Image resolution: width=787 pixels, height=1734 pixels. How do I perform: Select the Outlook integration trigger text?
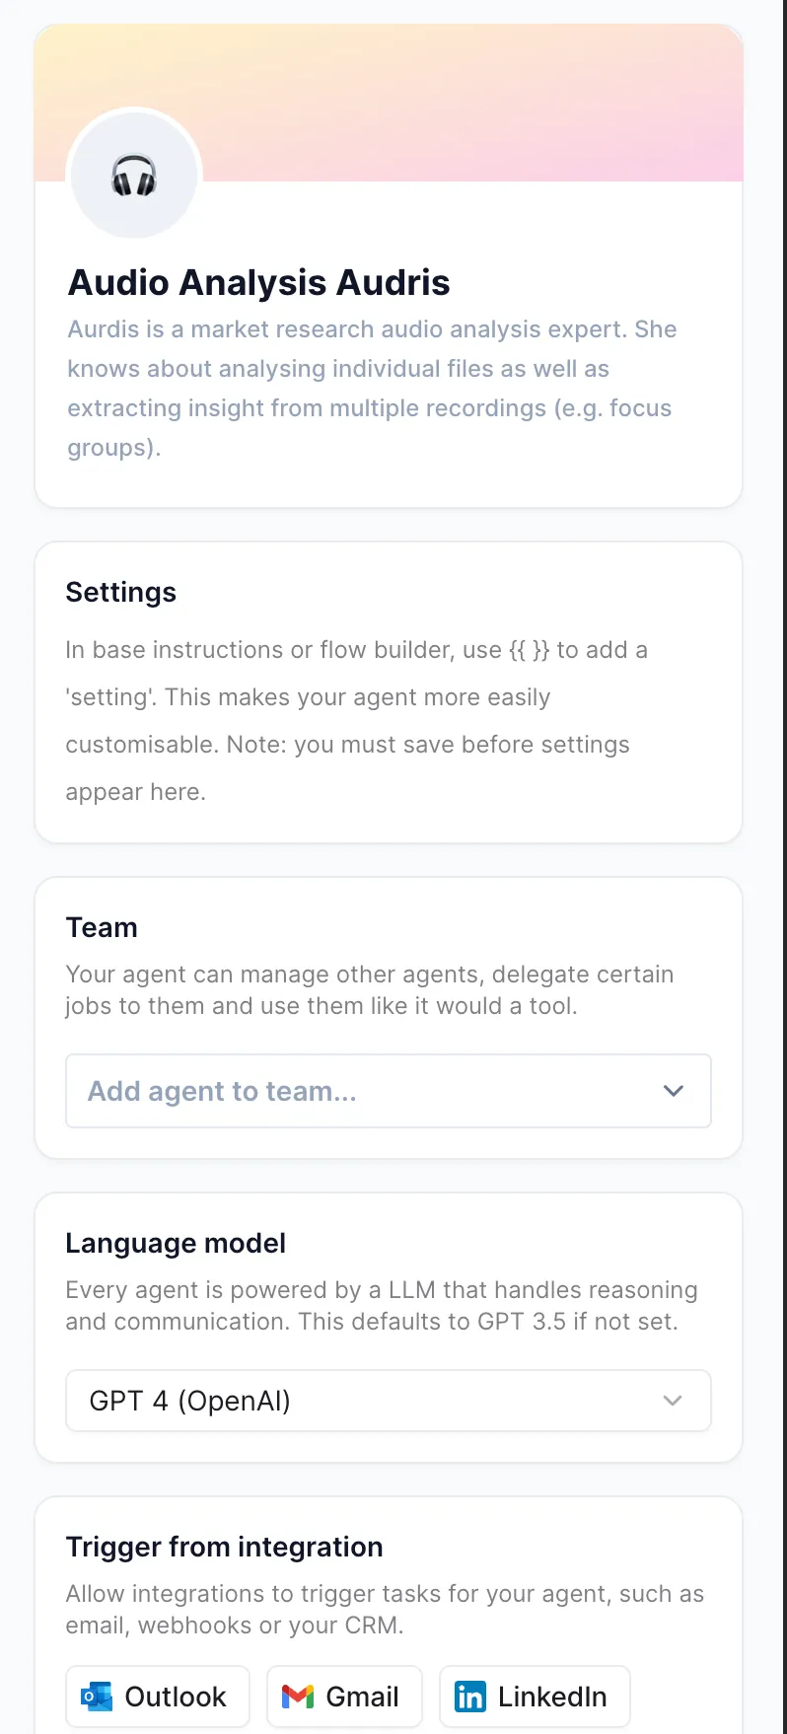pos(176,1697)
